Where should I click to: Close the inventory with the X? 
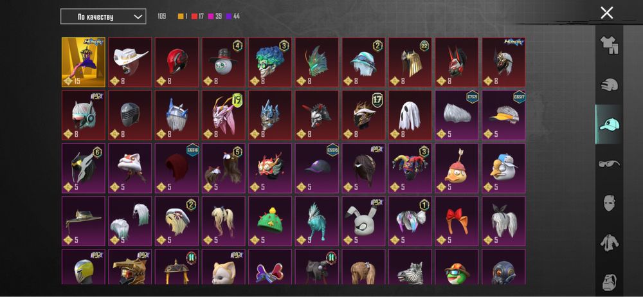(x=606, y=13)
